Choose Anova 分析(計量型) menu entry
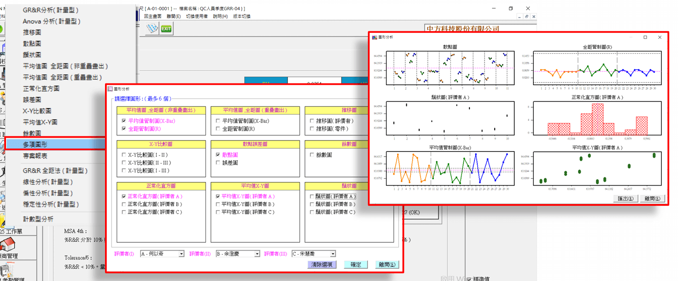The height and width of the screenshot is (281, 678). pyautogui.click(x=52, y=21)
